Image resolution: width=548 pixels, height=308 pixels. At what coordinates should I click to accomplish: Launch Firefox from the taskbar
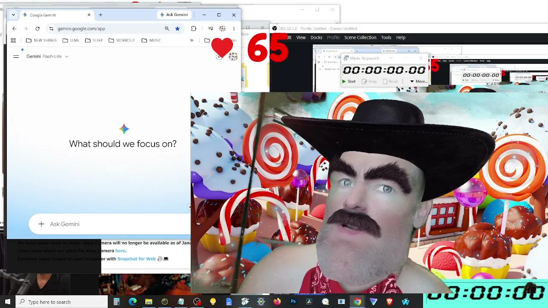point(277,302)
